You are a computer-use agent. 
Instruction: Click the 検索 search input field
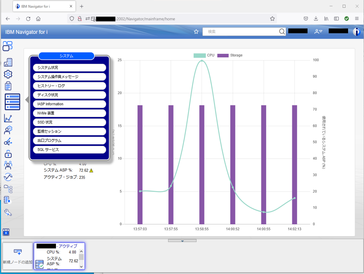coord(241,32)
